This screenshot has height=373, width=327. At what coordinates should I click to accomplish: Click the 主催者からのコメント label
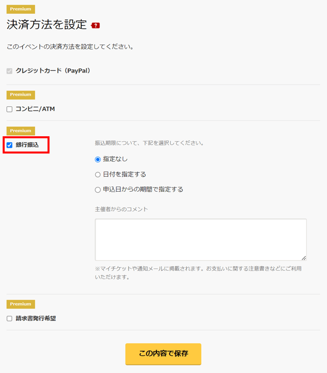click(121, 209)
